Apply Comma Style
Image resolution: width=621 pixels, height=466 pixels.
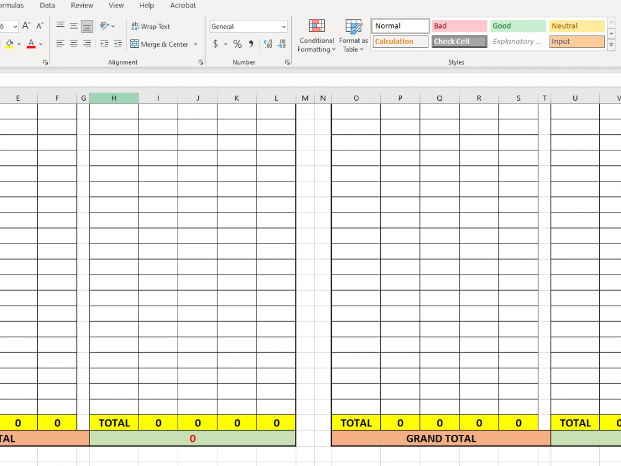(x=251, y=44)
